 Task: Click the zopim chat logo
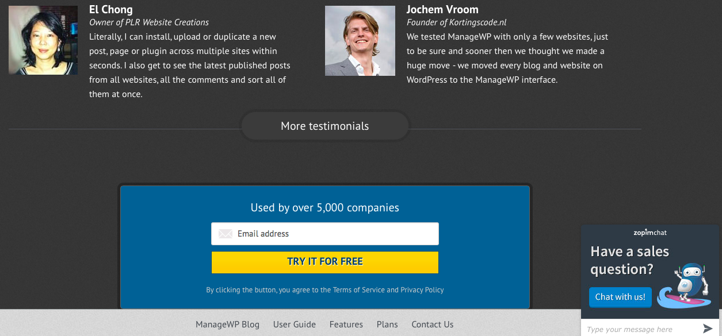650,233
